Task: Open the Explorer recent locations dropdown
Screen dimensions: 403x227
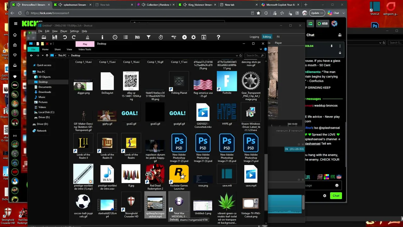Action: click(x=43, y=55)
